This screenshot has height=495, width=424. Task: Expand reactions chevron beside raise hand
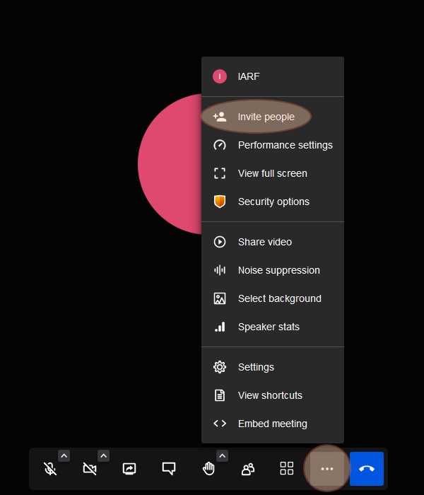pyautogui.click(x=222, y=456)
